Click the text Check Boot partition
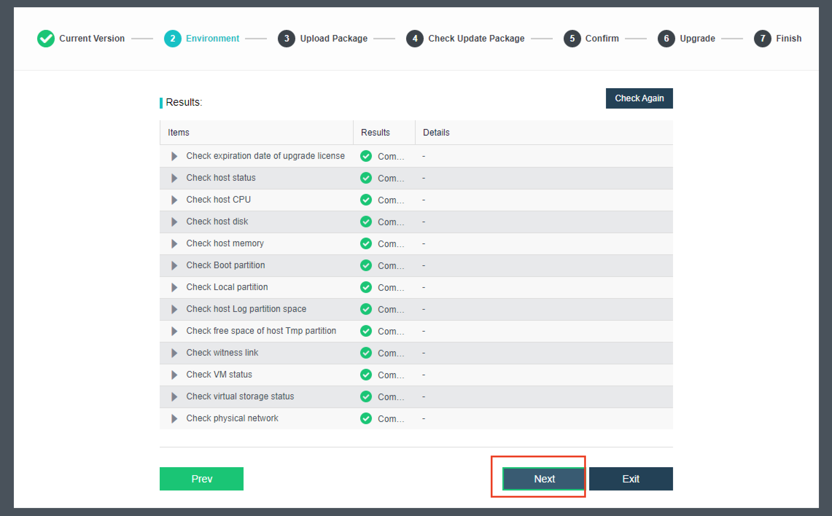 click(226, 265)
